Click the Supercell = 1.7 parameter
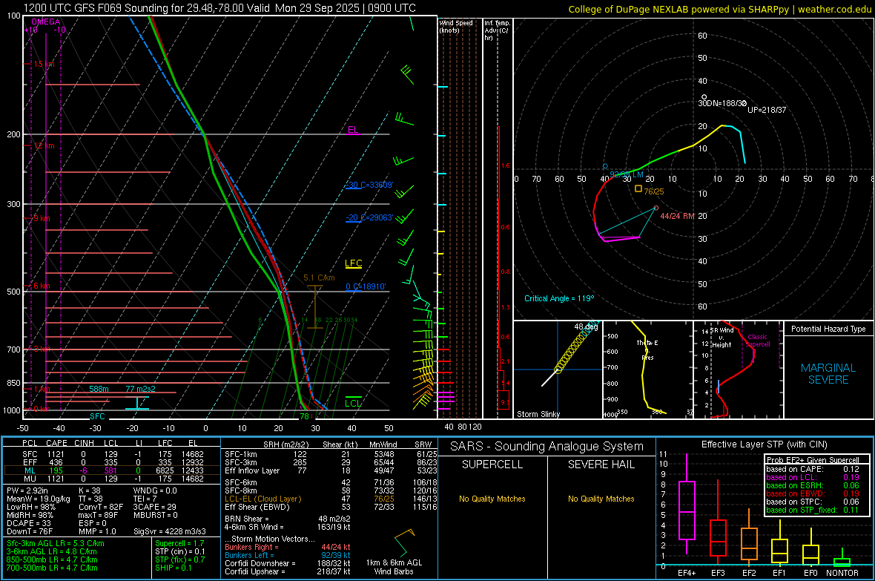875x581 pixels. point(179,543)
